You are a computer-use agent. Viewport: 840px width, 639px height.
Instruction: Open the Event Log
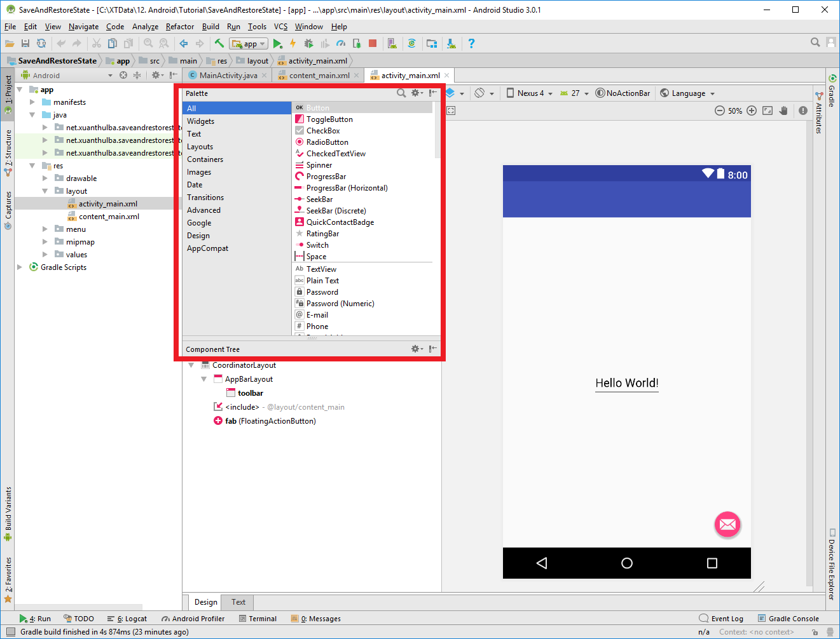721,619
